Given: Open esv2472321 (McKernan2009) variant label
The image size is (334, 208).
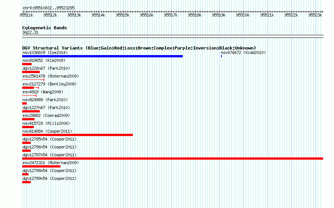Looking at the screenshot, I should click(51, 163).
